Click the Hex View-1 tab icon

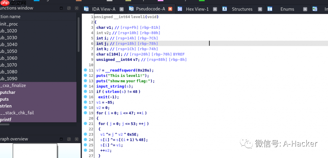pos(180,9)
